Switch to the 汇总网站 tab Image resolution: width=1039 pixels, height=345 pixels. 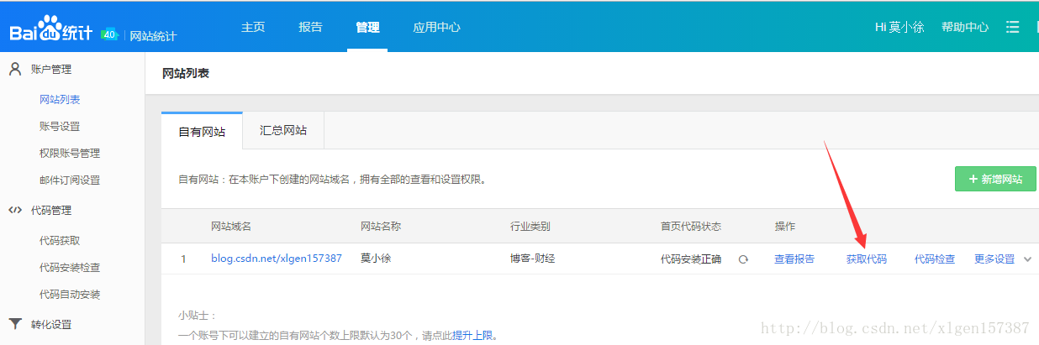click(x=283, y=131)
